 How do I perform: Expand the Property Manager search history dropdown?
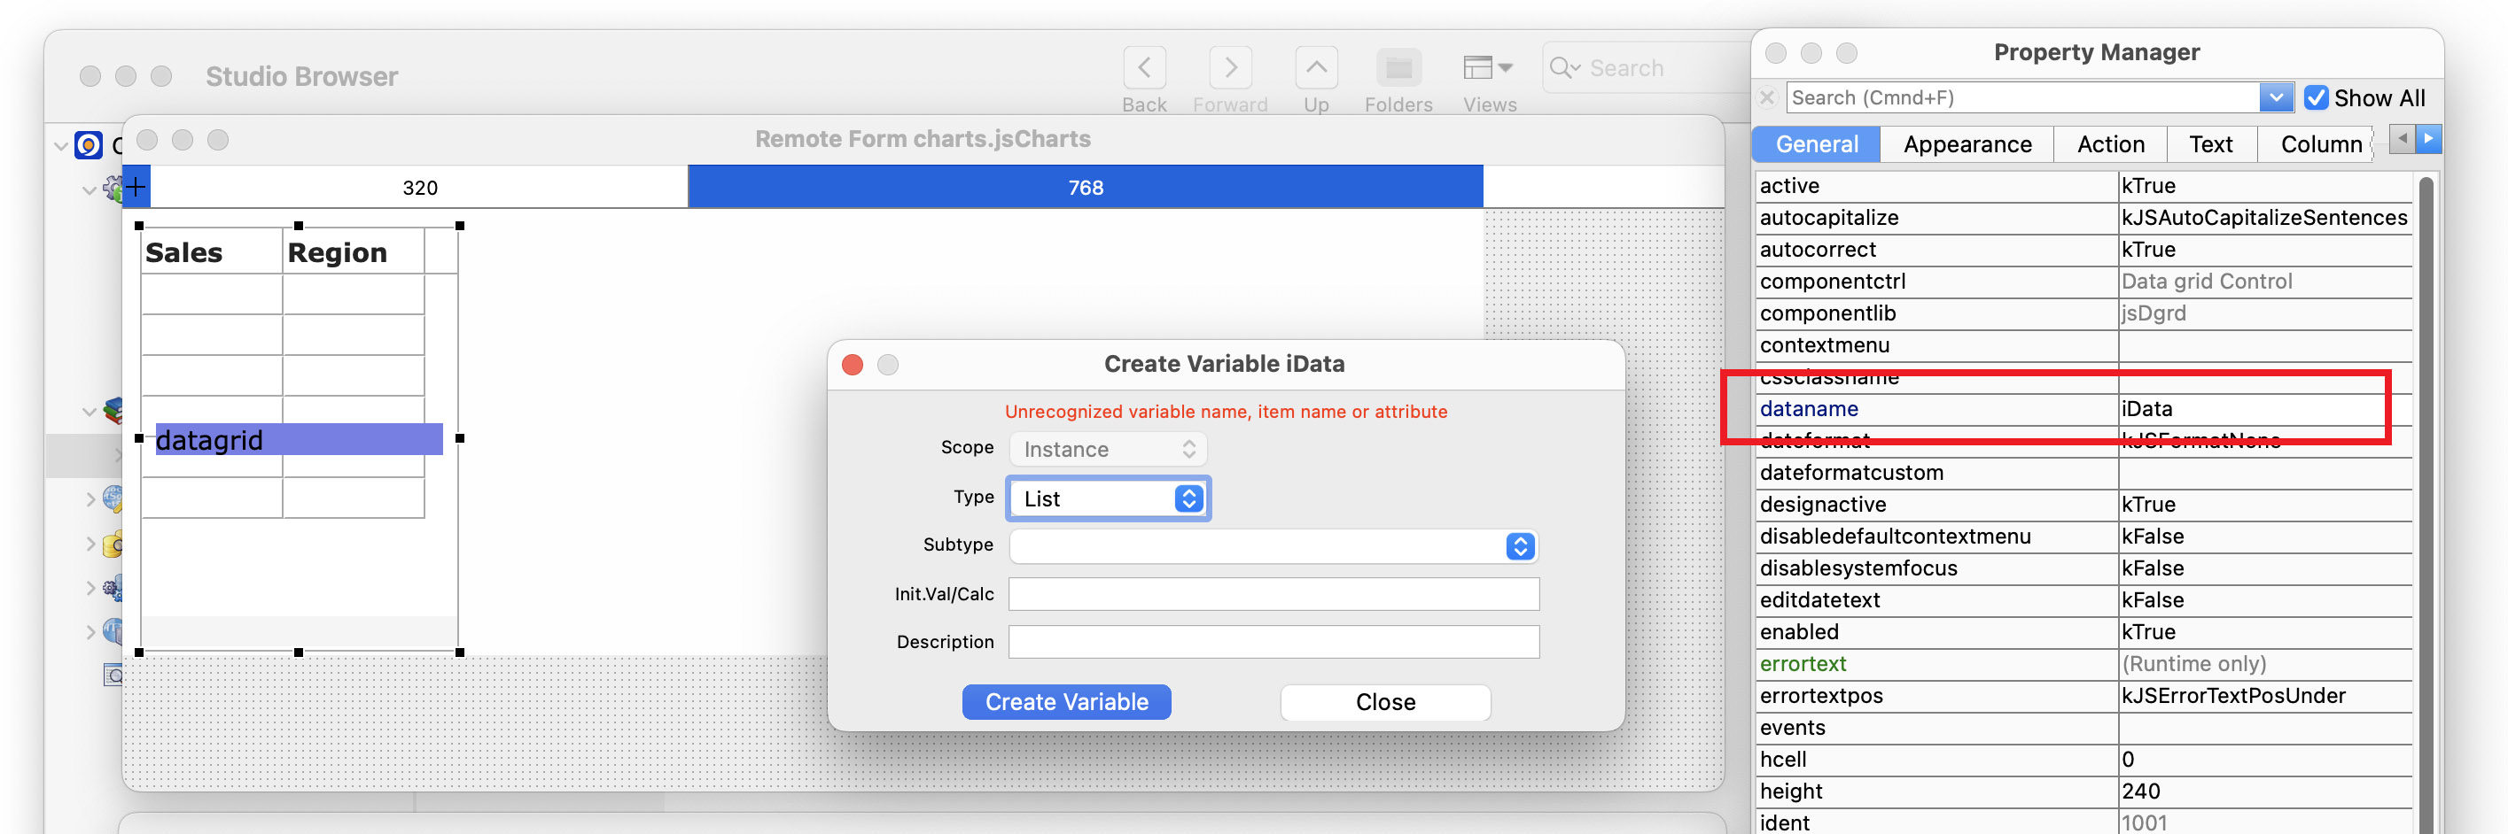click(x=2275, y=97)
